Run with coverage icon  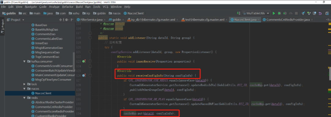pos(285,13)
